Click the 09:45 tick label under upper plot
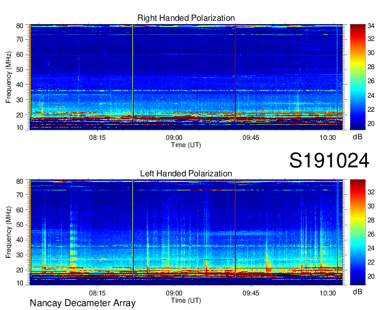This screenshot has height=310, width=381. [x=251, y=138]
